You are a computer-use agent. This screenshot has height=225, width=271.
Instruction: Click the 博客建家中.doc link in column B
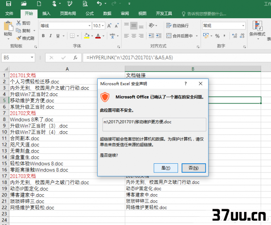142,195
